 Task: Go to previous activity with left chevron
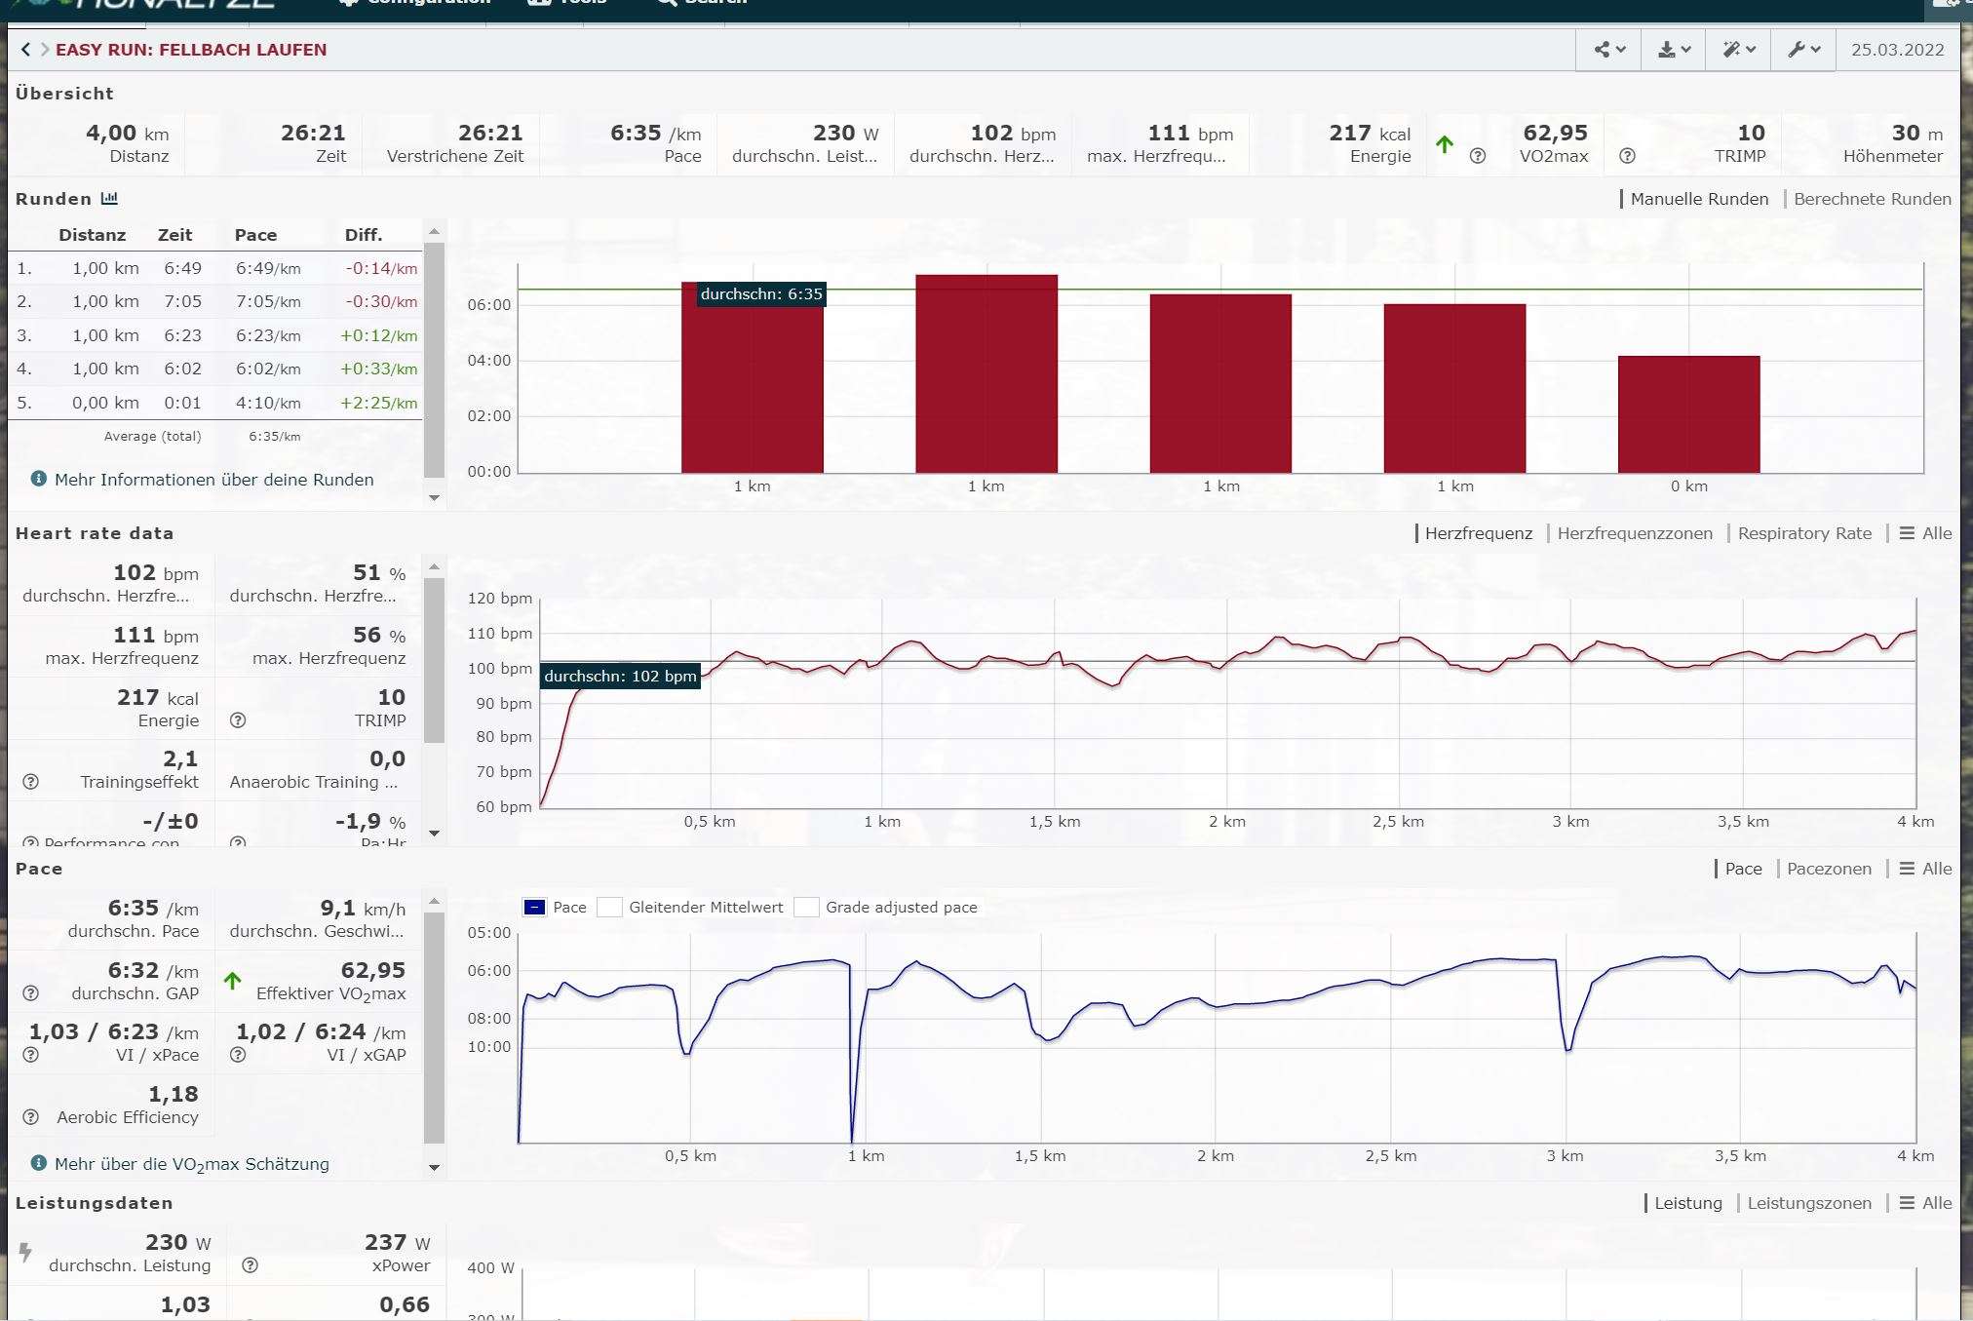[25, 50]
